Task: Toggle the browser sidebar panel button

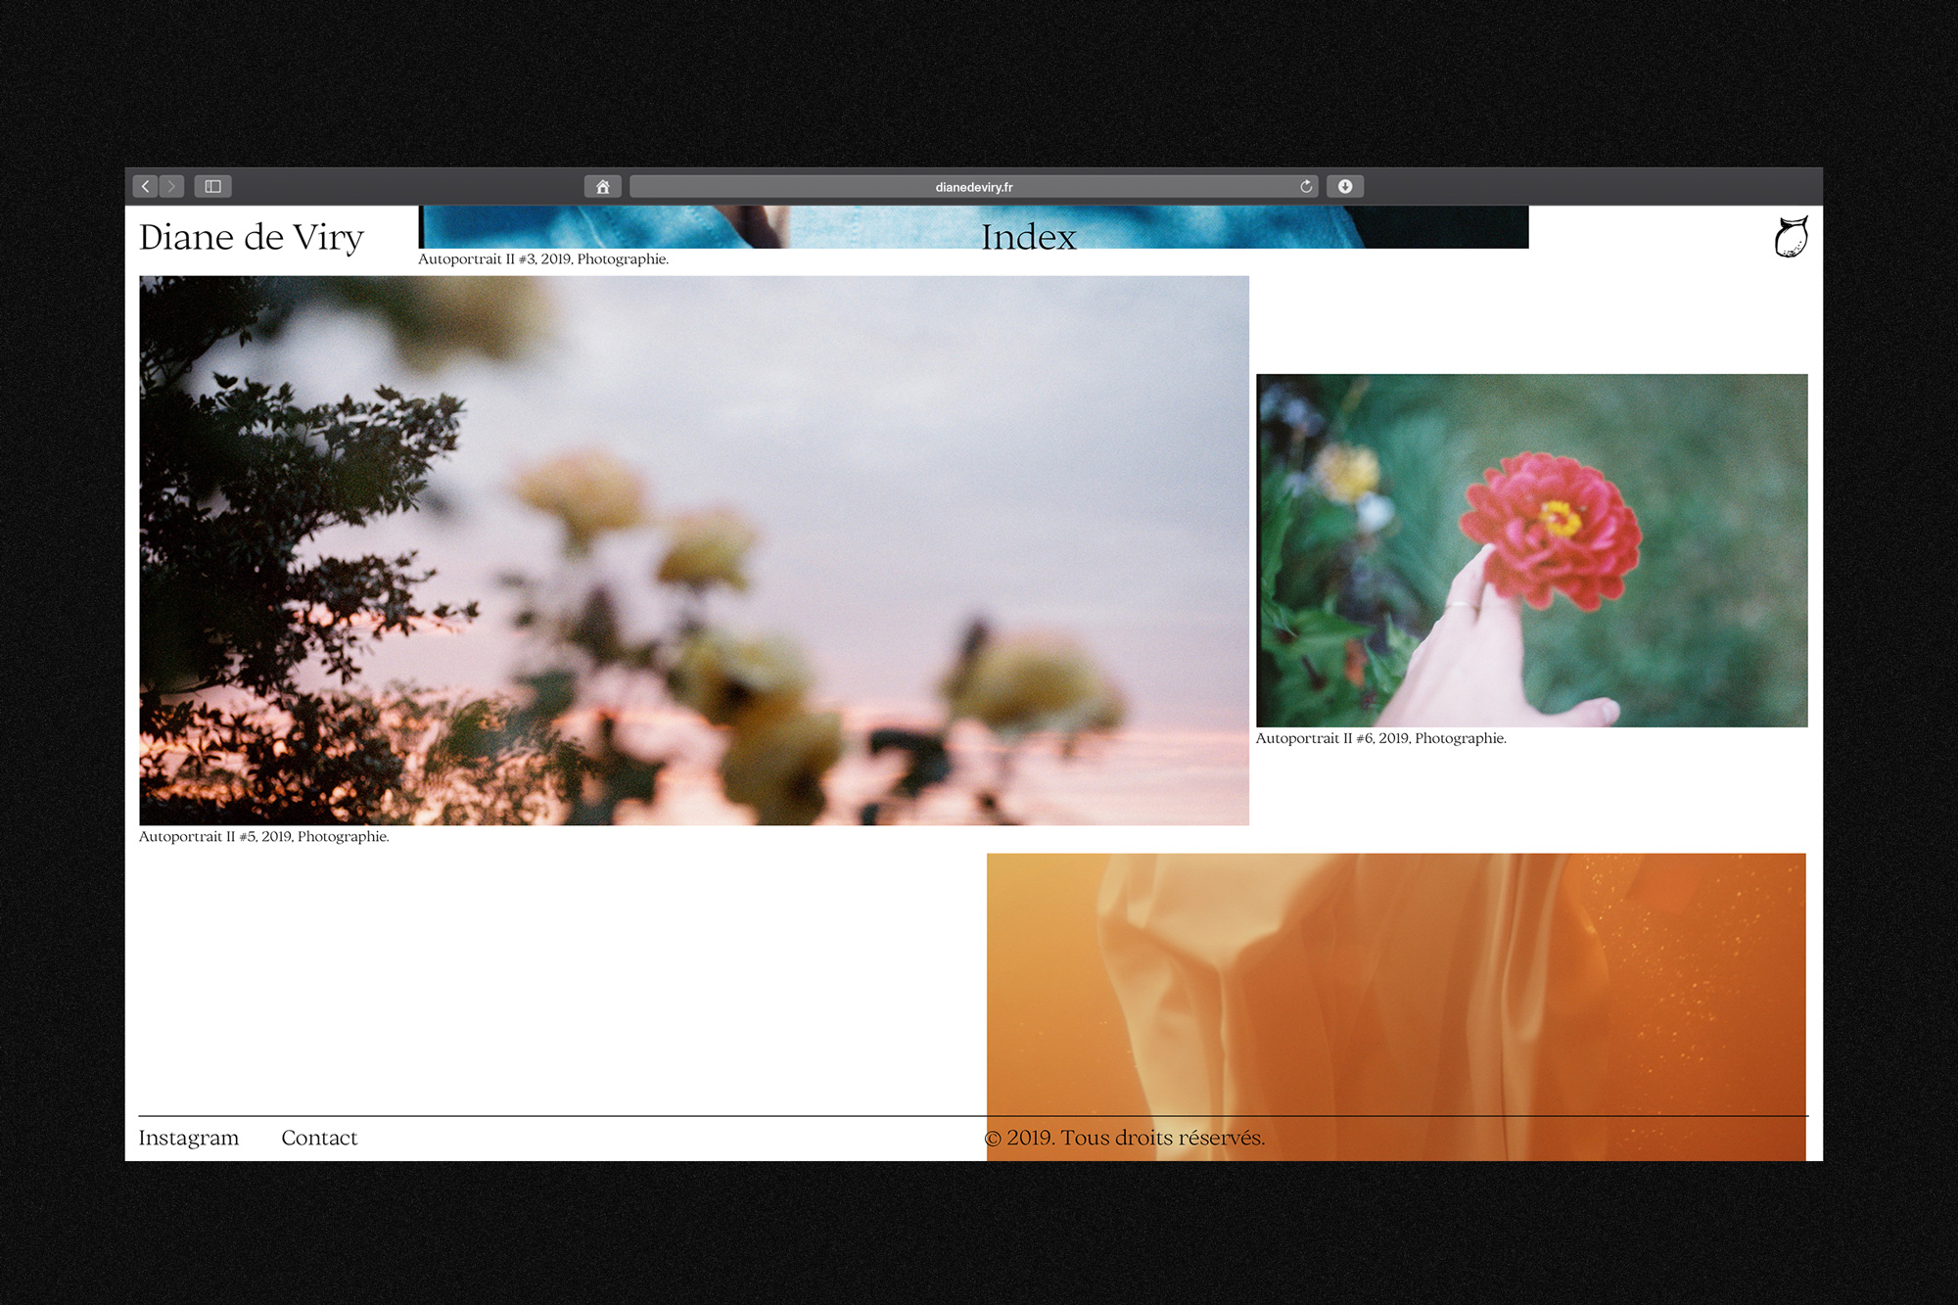Action: pos(212,186)
